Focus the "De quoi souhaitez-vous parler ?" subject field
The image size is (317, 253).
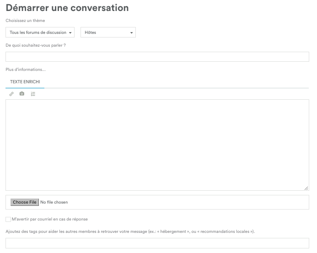point(157,57)
